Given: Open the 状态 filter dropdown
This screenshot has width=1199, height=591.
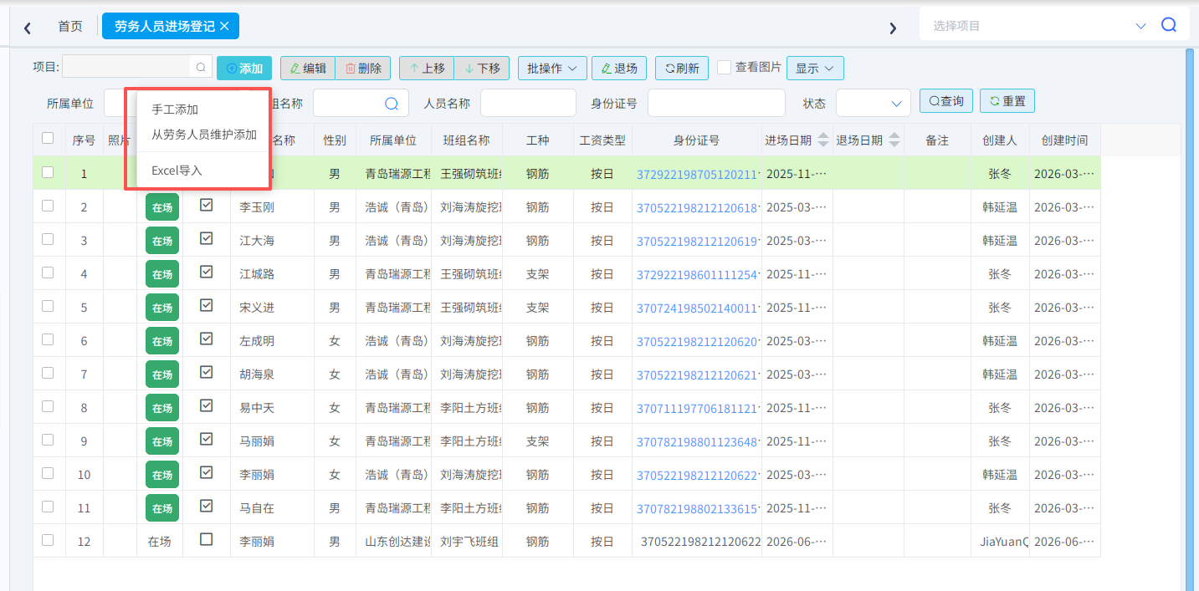Looking at the screenshot, I should point(874,104).
